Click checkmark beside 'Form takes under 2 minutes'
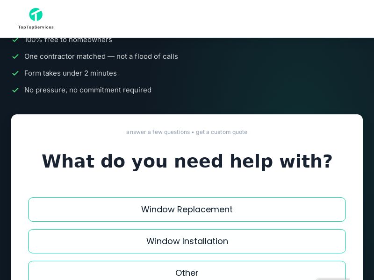The image size is (374, 280). point(15,73)
